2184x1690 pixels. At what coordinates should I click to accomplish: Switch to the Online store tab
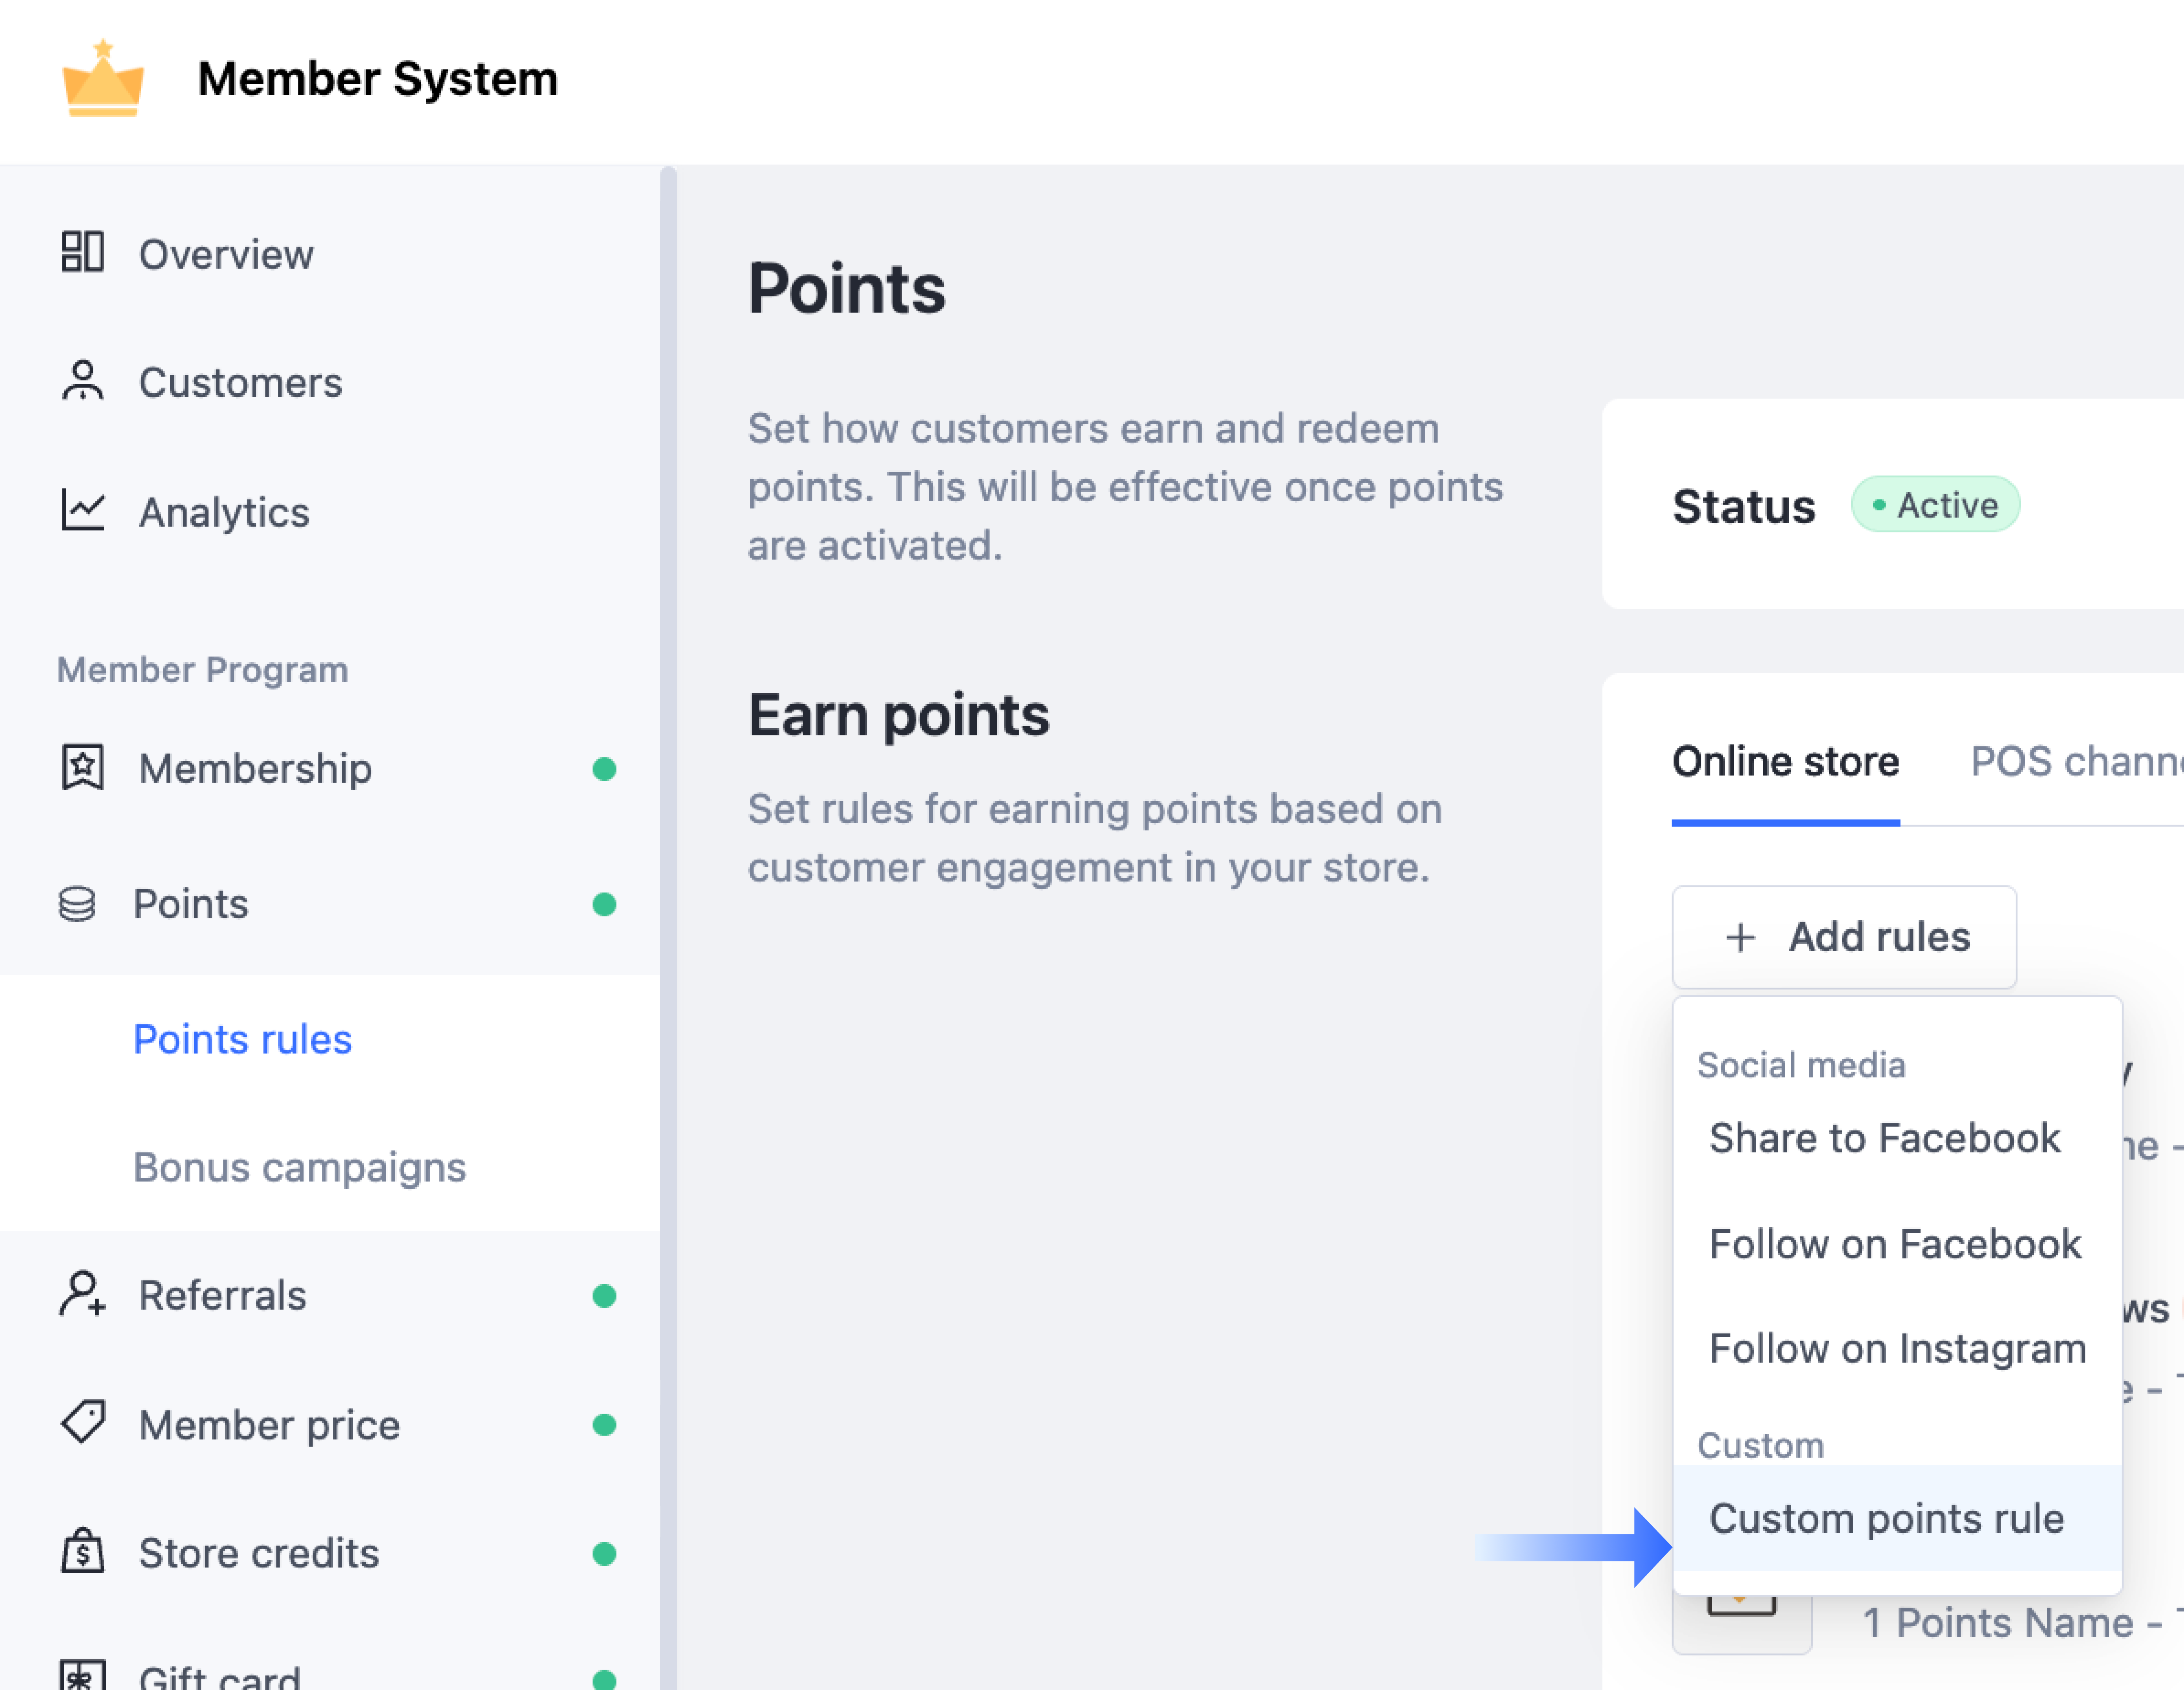pyautogui.click(x=1785, y=762)
